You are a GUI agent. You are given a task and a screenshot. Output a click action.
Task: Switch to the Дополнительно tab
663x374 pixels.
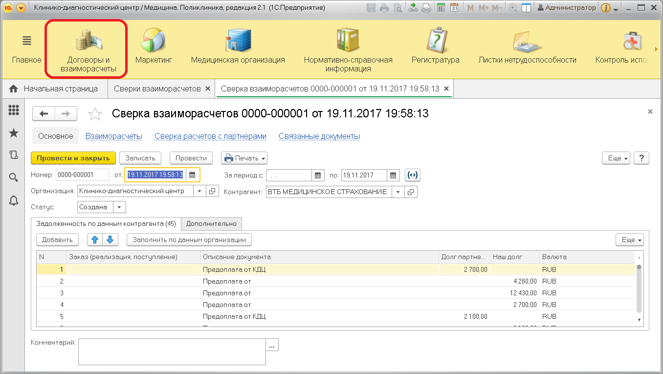(x=211, y=223)
